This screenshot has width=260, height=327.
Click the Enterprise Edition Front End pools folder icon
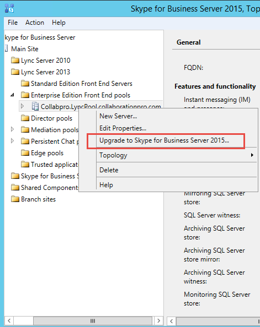[x=25, y=95]
